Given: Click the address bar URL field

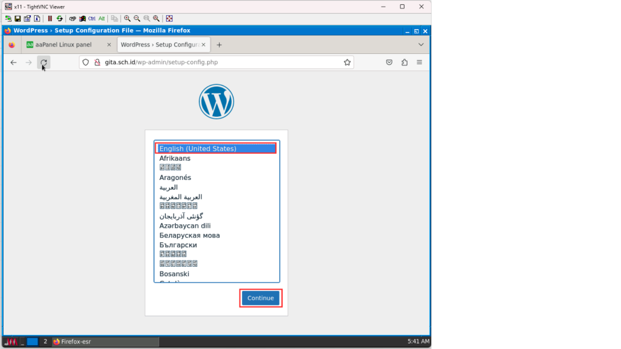Looking at the screenshot, I should tap(218, 62).
